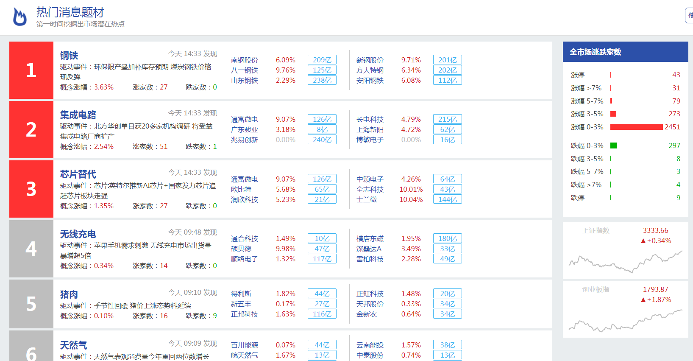Viewport: 693px width, 361px height.
Task: Open stock 士兰微 in 芯片替代 row
Action: pyautogui.click(x=366, y=199)
